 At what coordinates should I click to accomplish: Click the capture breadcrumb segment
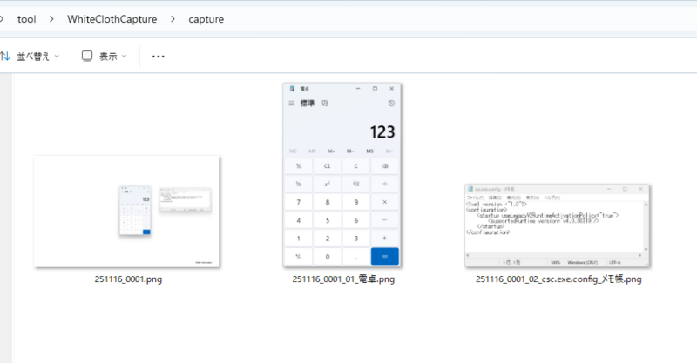tap(206, 19)
